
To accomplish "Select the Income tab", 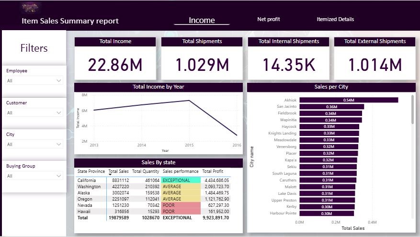I will [x=202, y=21].
